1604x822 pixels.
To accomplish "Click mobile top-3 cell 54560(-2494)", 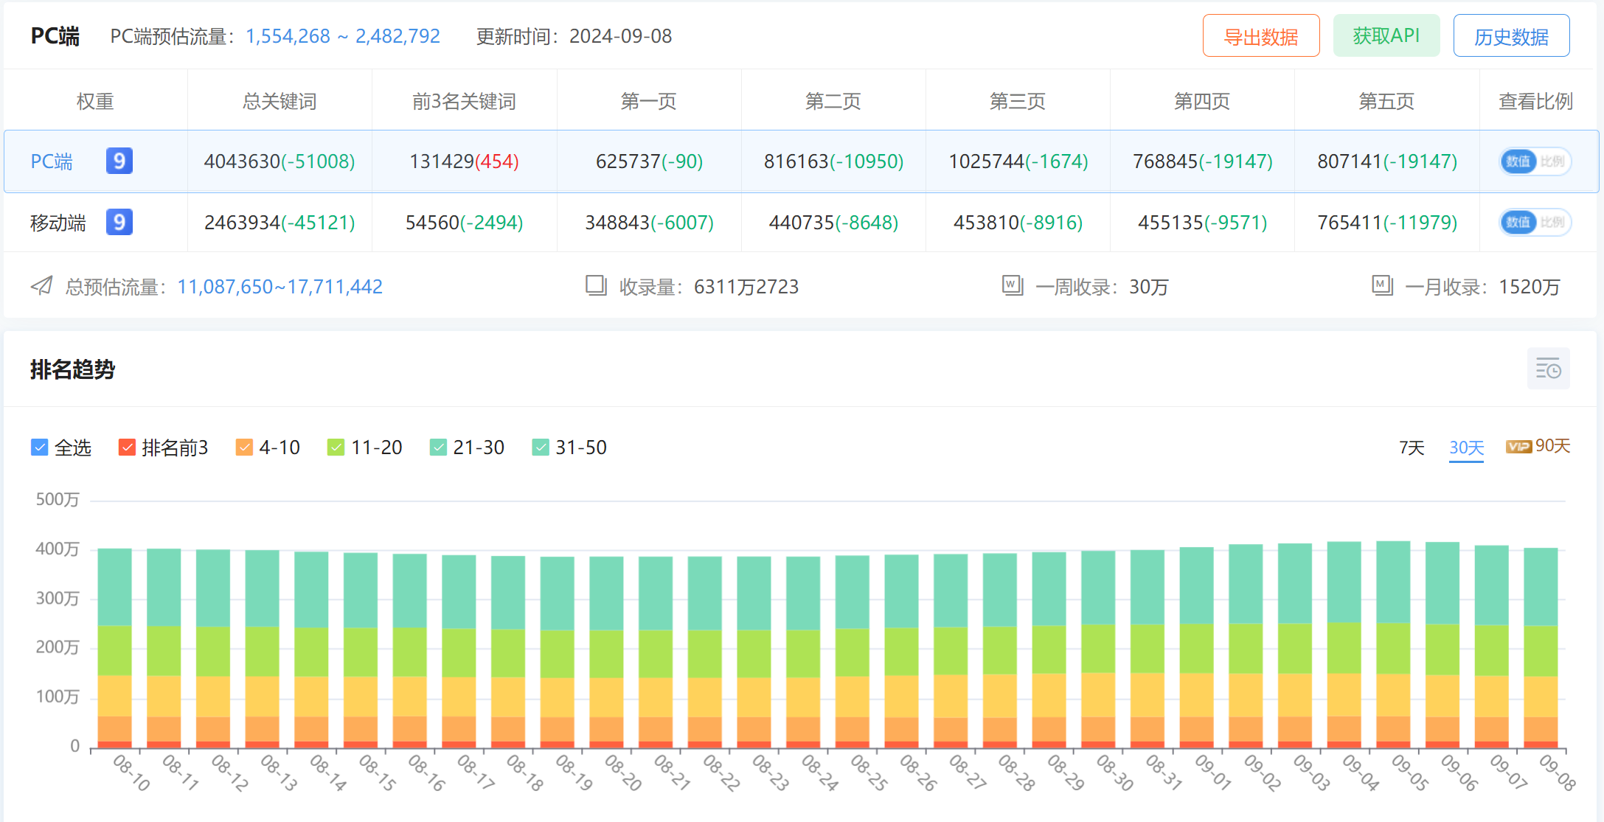I will click(464, 223).
